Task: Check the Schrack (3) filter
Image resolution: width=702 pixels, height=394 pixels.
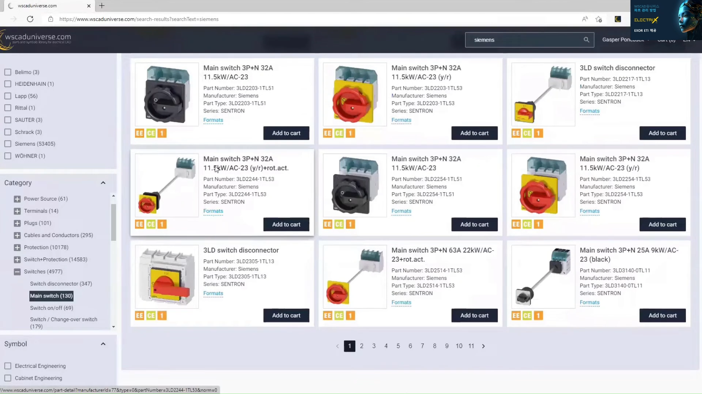Action: coord(8,132)
